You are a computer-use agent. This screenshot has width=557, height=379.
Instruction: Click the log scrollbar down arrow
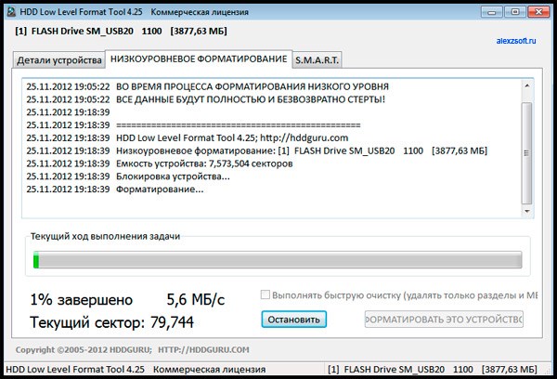click(x=526, y=211)
